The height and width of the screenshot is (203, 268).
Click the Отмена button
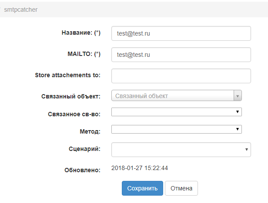pyautogui.click(x=181, y=188)
